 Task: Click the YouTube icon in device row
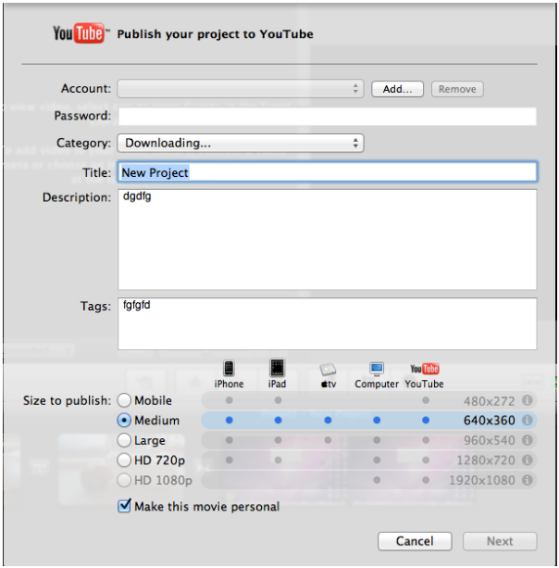pyautogui.click(x=425, y=369)
